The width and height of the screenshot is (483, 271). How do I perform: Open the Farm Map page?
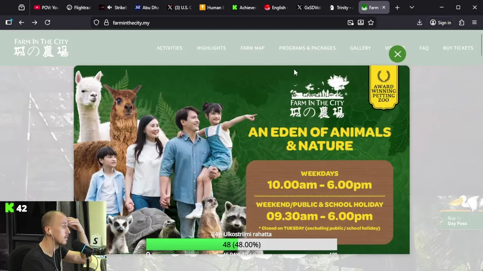pos(252,48)
